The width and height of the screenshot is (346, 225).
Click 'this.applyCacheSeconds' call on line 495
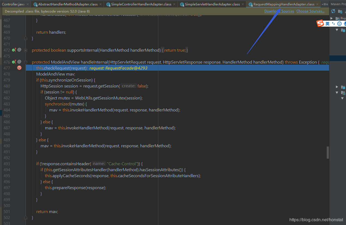pyautogui.click(x=67, y=176)
